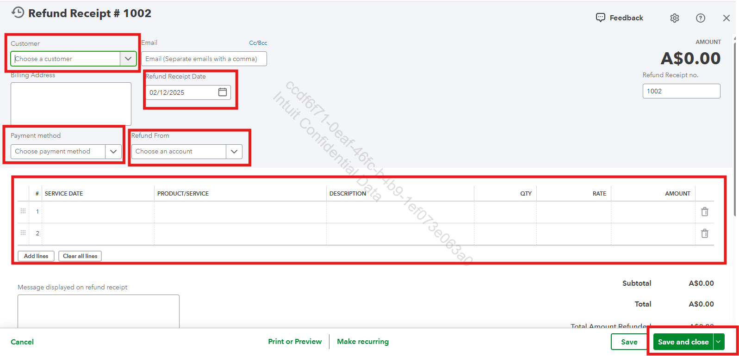Expand the Refund From account dropdown arrow
This screenshot has height=356, width=739.
point(234,152)
